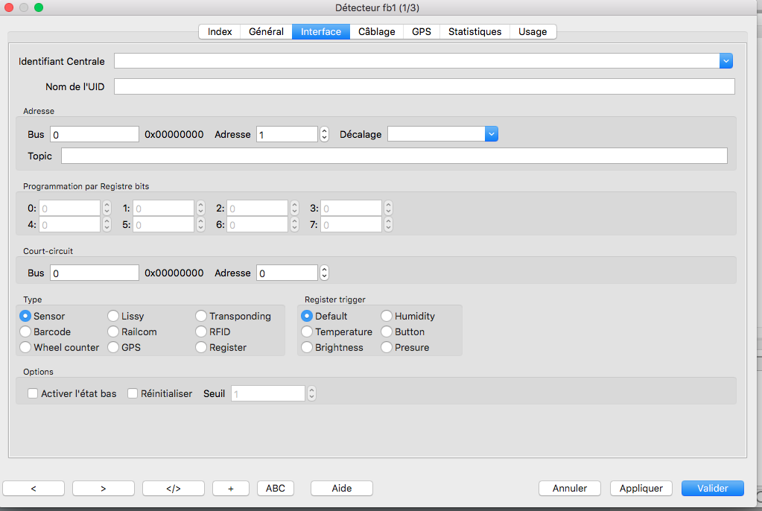
Task: Open the Décalage dropdown
Action: click(x=492, y=134)
